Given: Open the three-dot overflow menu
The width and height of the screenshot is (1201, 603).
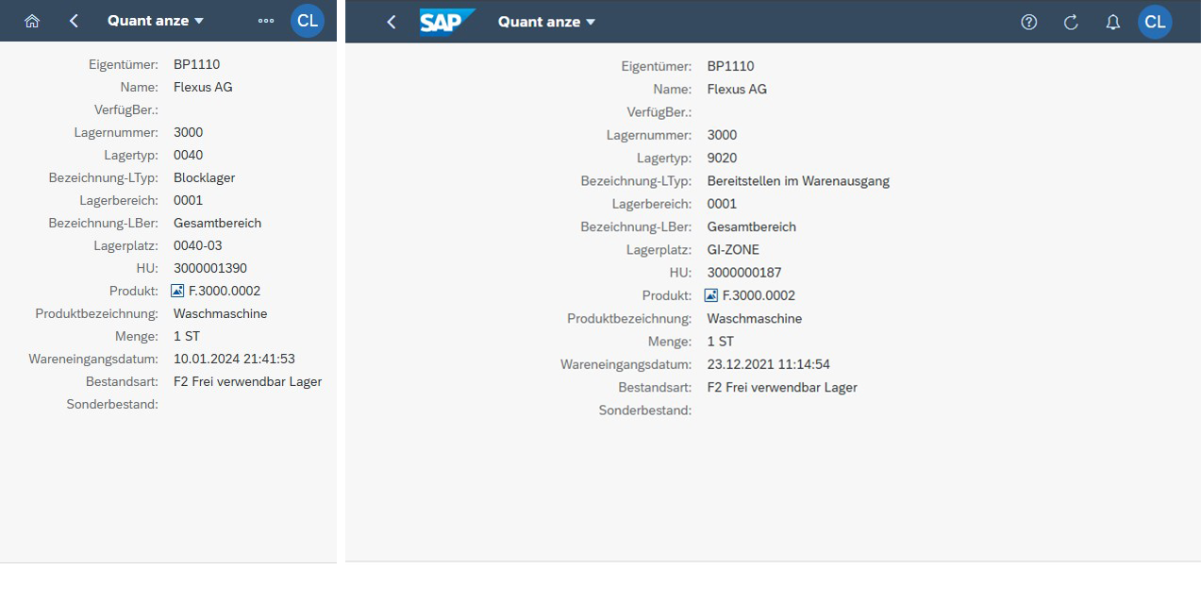Looking at the screenshot, I should (266, 21).
